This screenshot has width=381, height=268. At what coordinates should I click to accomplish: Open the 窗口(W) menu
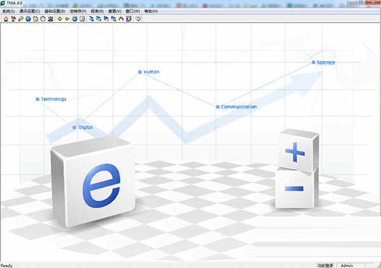(x=133, y=11)
